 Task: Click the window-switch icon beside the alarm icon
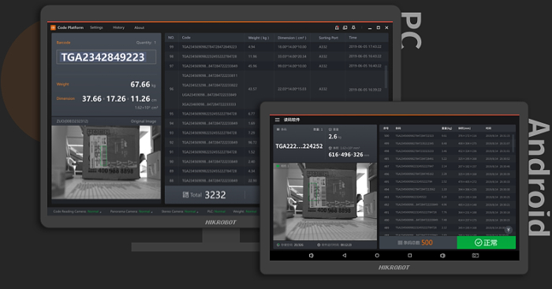[345, 28]
